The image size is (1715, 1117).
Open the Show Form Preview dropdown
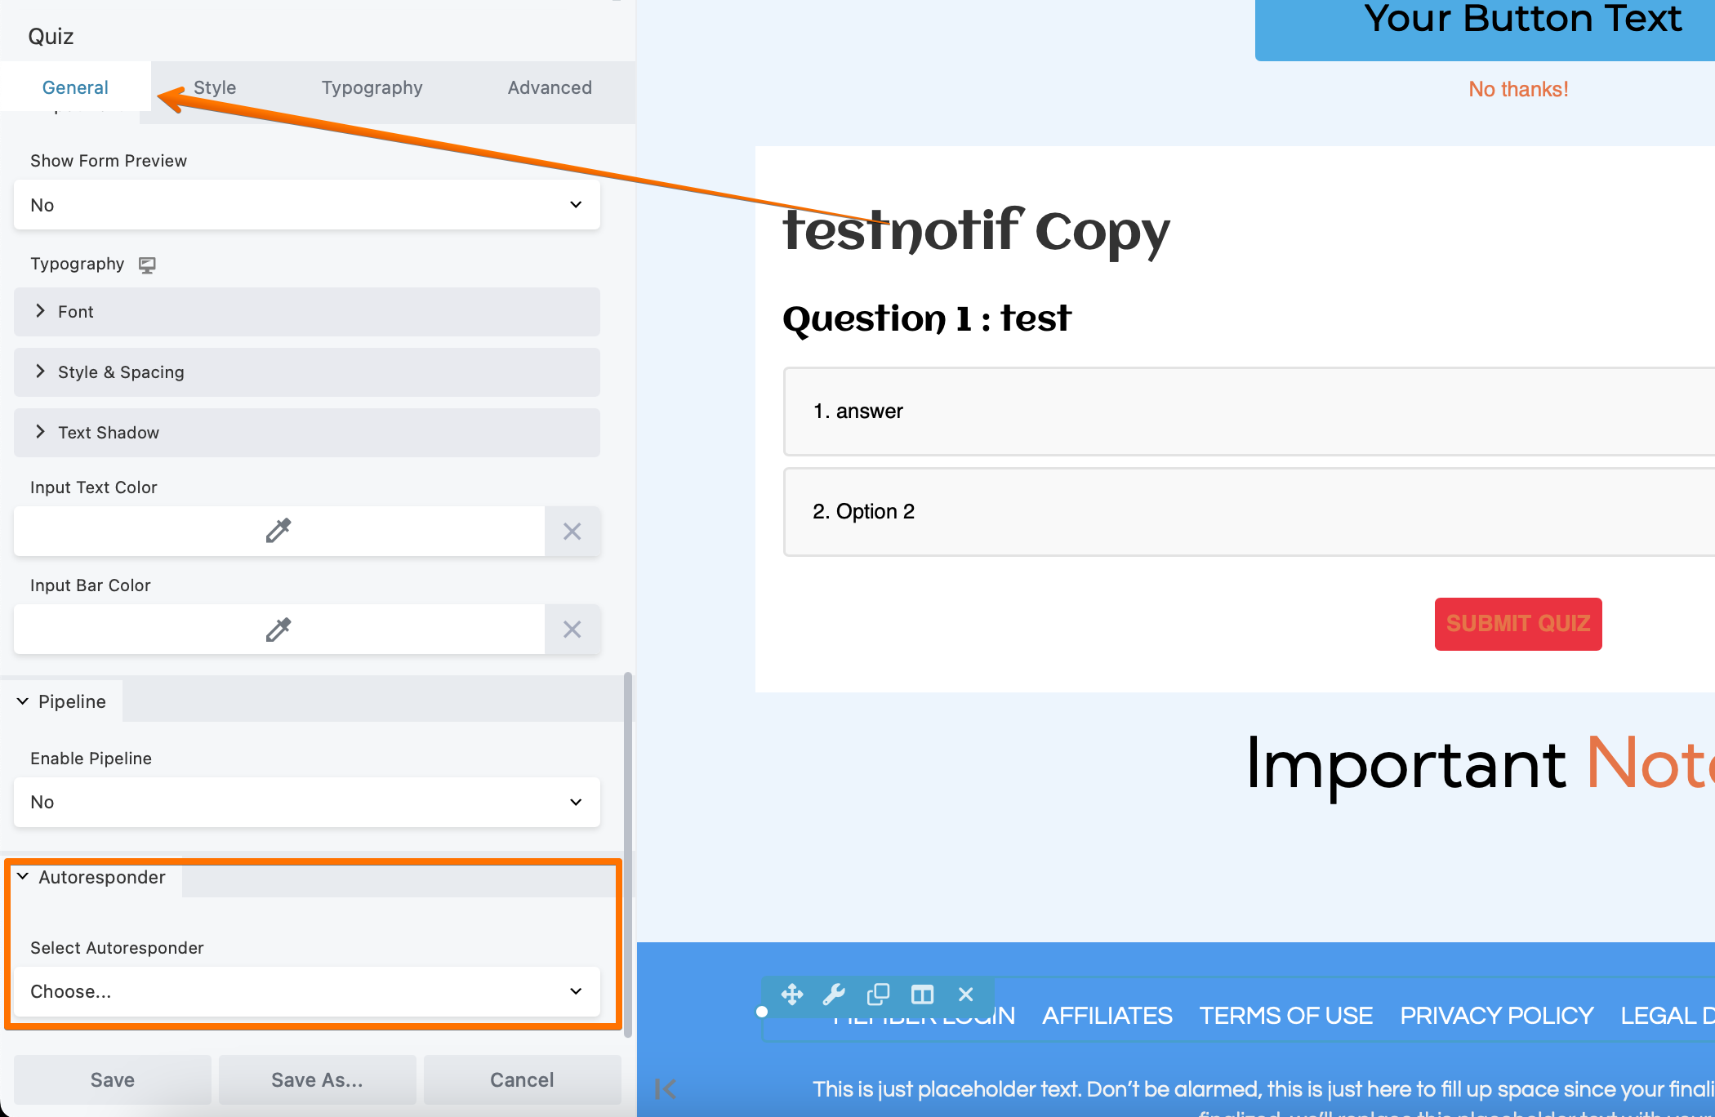(305, 205)
